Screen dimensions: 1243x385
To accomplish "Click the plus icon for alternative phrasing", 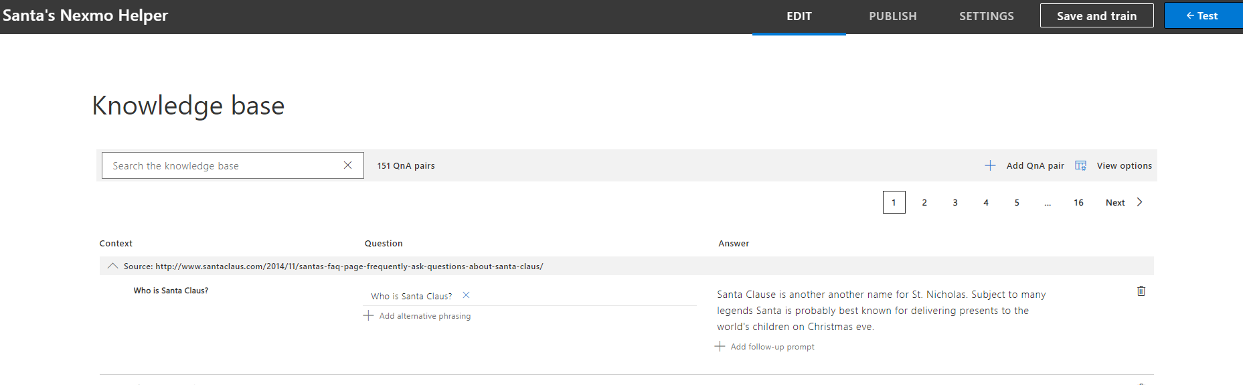I will (368, 315).
